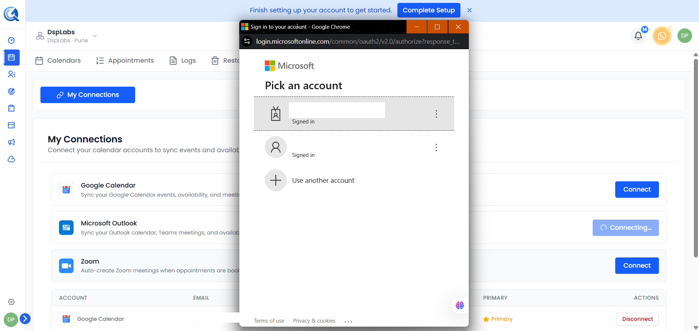699x331 pixels.
Task: Expand sidebar with blue arrow button
Action: pyautogui.click(x=25, y=319)
